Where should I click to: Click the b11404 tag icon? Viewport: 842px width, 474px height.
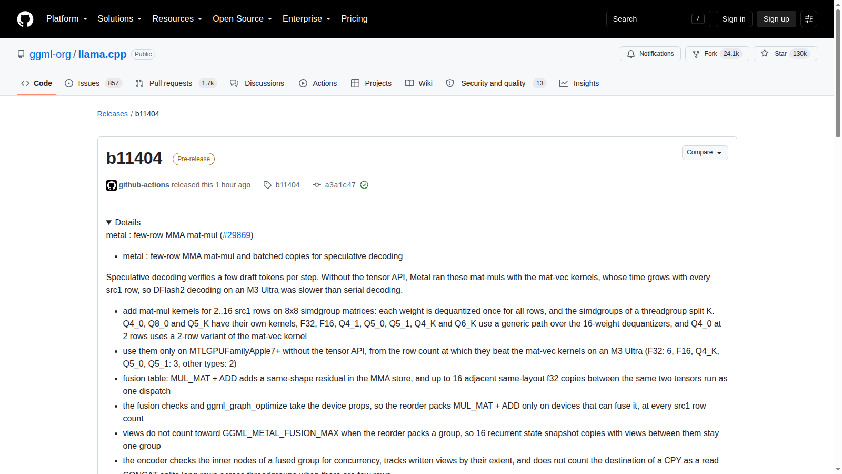(267, 185)
